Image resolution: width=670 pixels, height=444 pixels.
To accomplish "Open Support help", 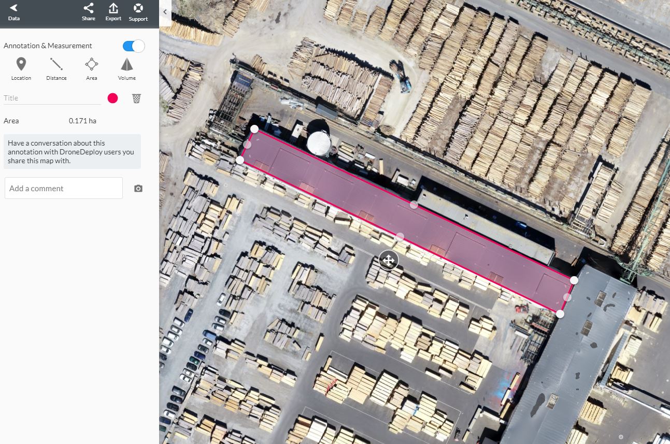I will pyautogui.click(x=138, y=12).
